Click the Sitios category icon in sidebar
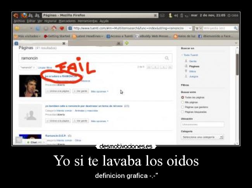This screenshot has width=252, height=188. click(x=186, y=71)
